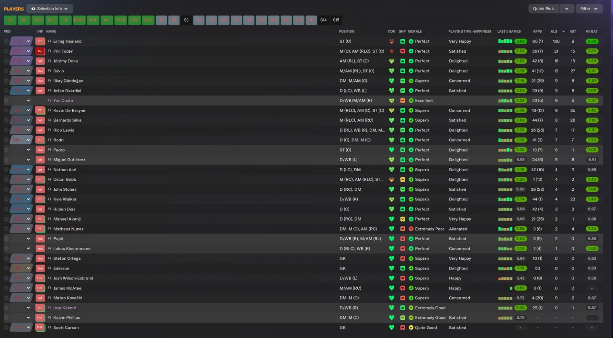This screenshot has height=338, width=613.
Task: Click the Hol info badge for Pedro
Action: click(40, 150)
